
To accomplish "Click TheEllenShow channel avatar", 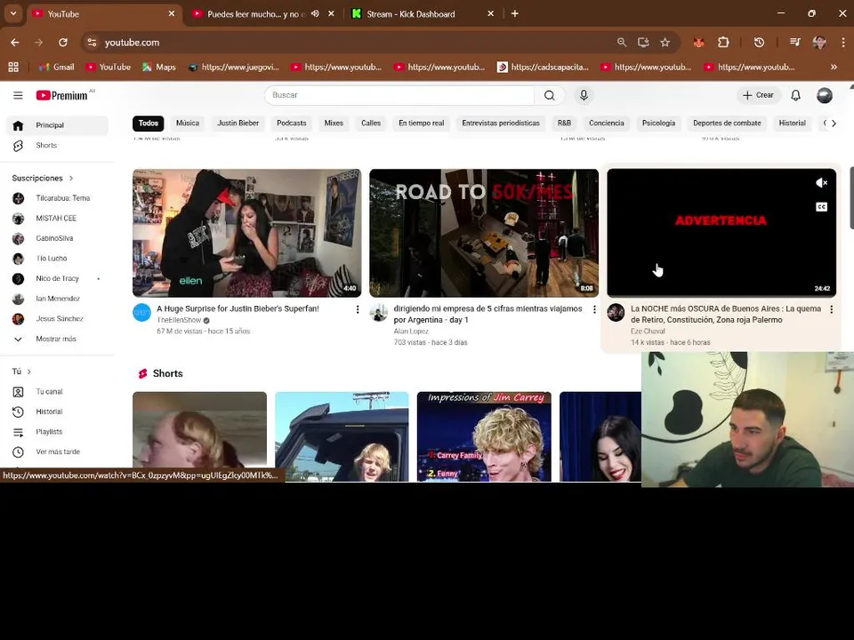I will 141,312.
